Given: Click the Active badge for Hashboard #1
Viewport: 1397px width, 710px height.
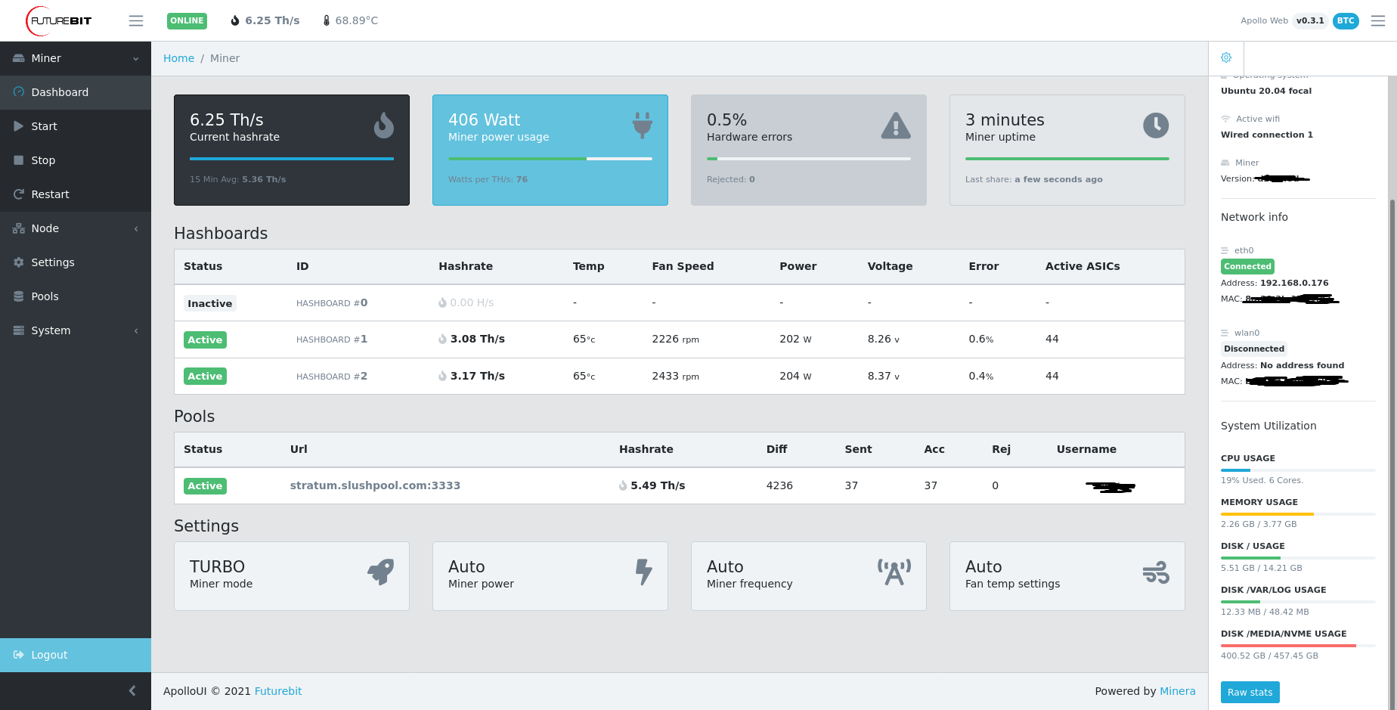Looking at the screenshot, I should pos(205,339).
